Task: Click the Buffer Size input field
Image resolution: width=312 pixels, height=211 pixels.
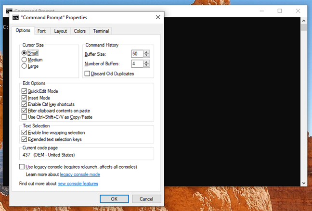Action: point(137,54)
